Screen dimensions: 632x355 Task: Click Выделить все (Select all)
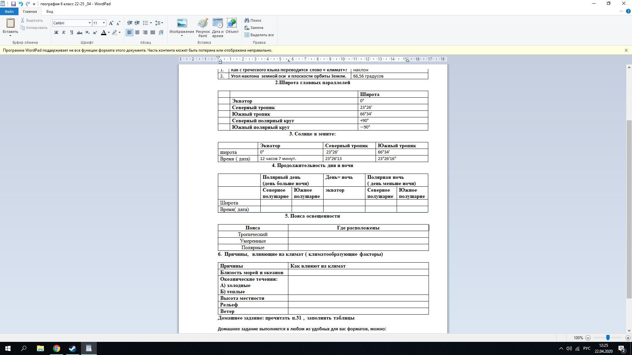click(259, 35)
